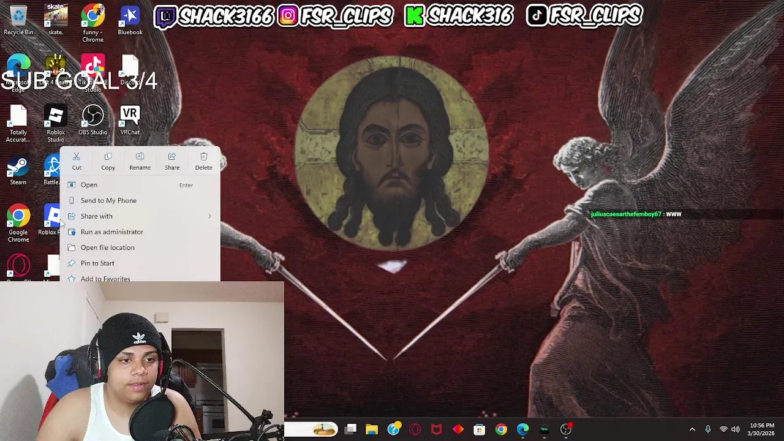Image resolution: width=784 pixels, height=441 pixels.
Task: Open the red diamond app on taskbar
Action: coord(458,429)
